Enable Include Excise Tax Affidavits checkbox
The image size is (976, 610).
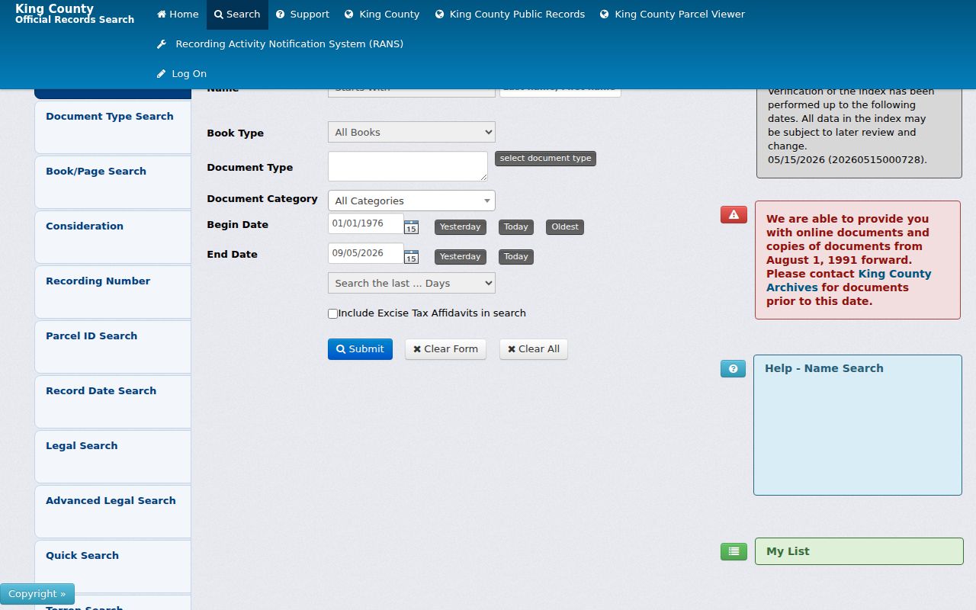point(332,313)
